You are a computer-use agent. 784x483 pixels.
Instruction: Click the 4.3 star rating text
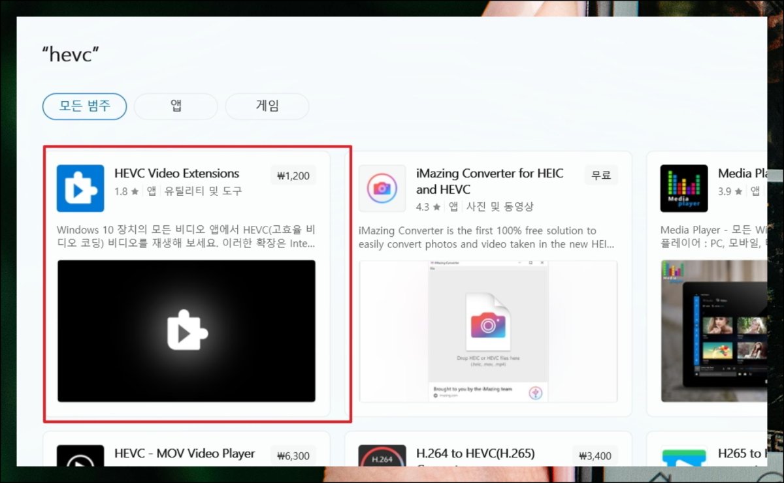429,207
